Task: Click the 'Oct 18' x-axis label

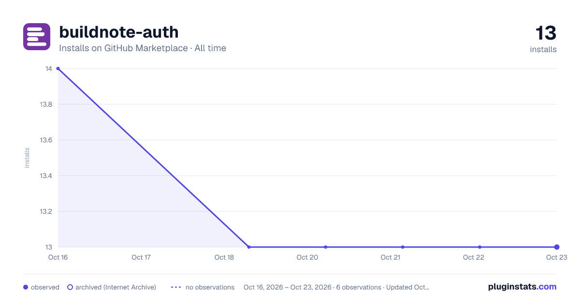Action: pyautogui.click(x=224, y=257)
